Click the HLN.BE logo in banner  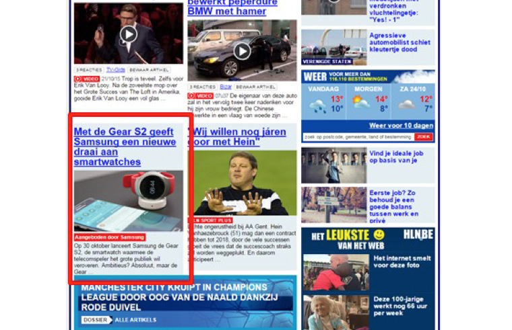tap(418, 234)
